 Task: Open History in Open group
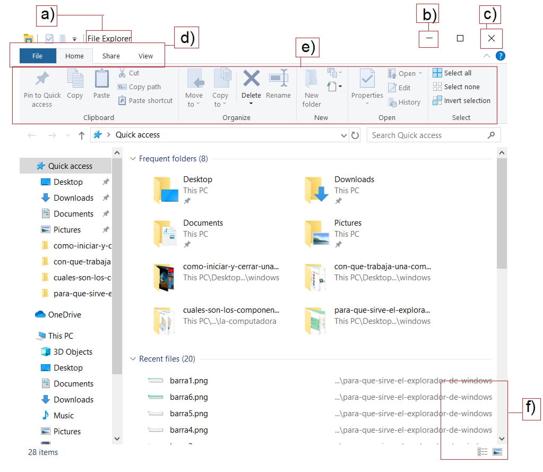[x=404, y=102]
